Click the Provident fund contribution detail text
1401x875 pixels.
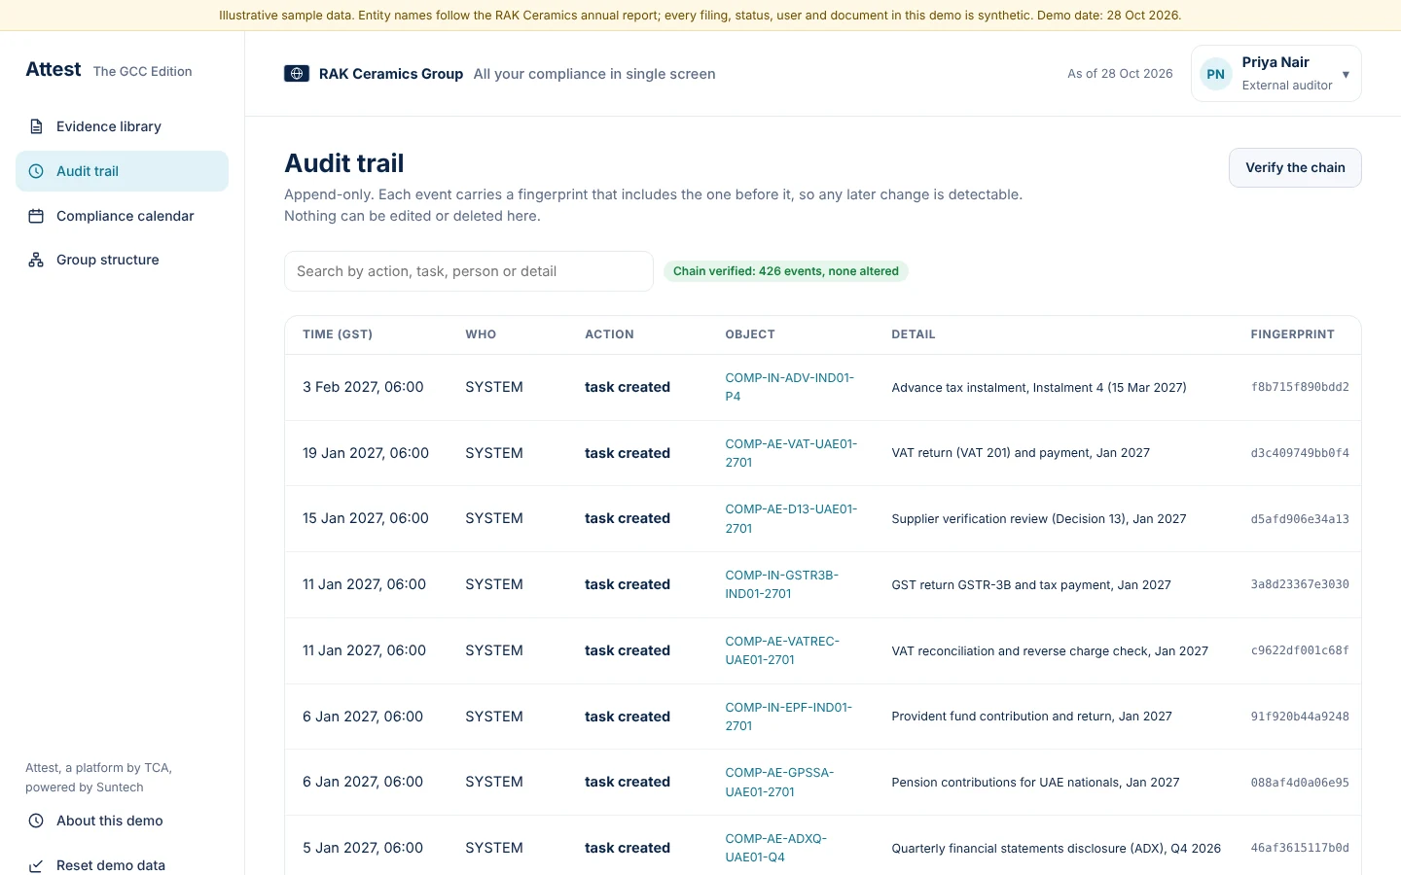(x=1031, y=717)
